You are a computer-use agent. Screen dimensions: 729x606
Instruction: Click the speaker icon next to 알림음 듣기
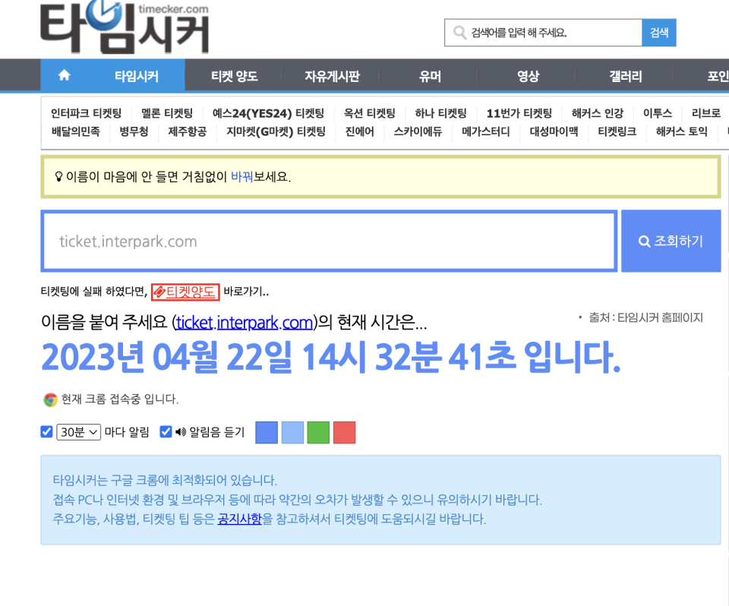(181, 432)
